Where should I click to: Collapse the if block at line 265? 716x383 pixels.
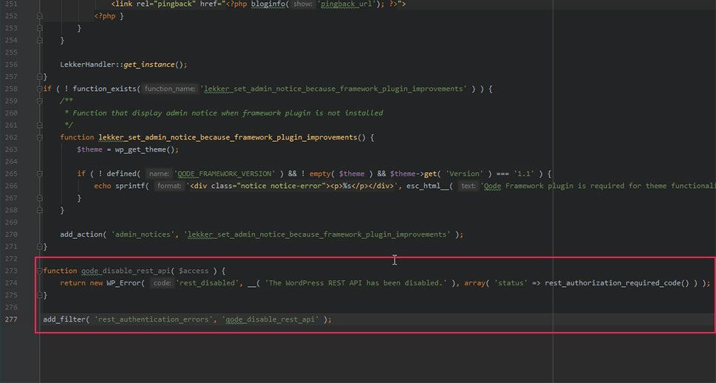pos(39,174)
